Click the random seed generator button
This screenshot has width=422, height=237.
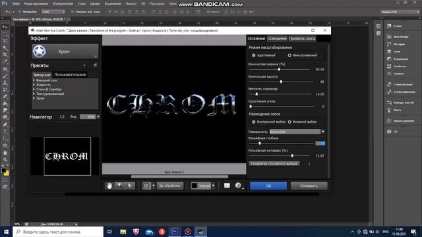tap(274, 163)
